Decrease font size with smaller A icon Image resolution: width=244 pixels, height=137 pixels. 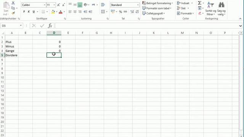pyautogui.click(x=64, y=5)
